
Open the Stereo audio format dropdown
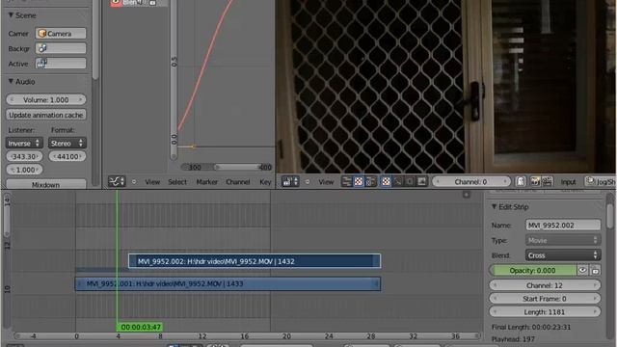[67, 144]
